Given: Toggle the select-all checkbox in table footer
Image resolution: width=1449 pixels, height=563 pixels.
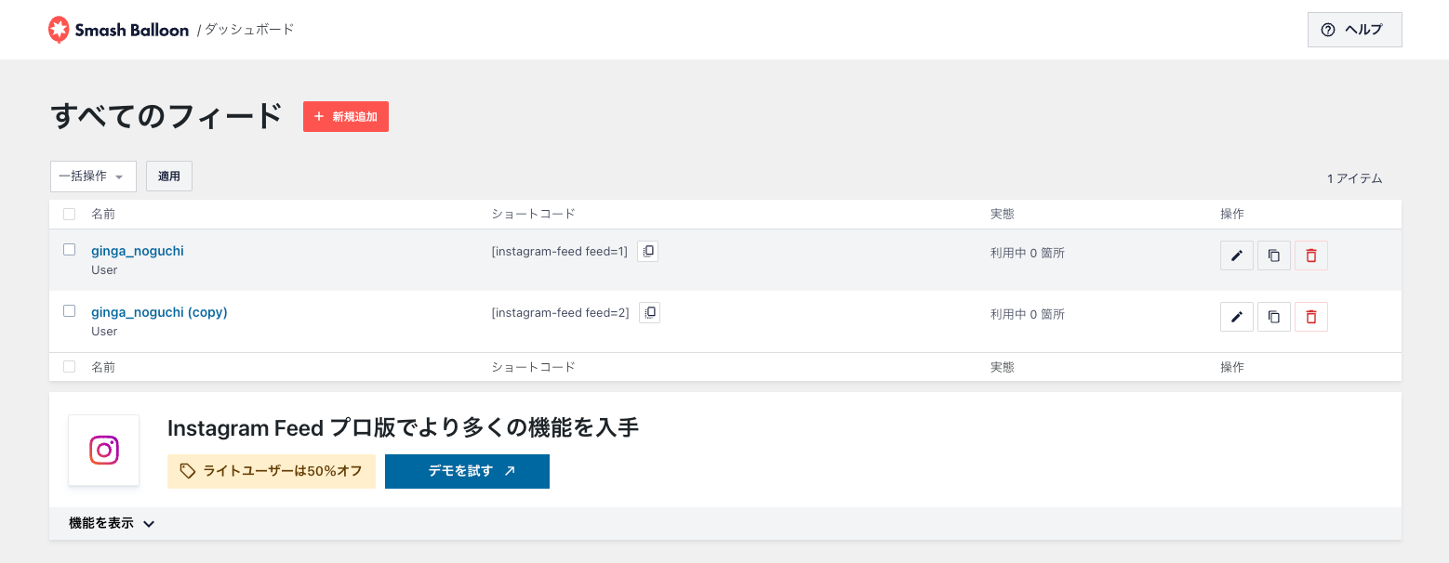Looking at the screenshot, I should click(69, 367).
